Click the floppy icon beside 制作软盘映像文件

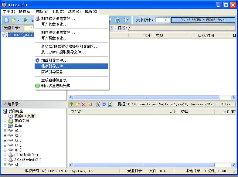point(37,19)
